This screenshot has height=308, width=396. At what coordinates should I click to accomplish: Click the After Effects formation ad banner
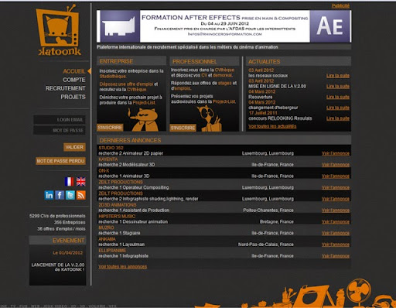[224, 26]
